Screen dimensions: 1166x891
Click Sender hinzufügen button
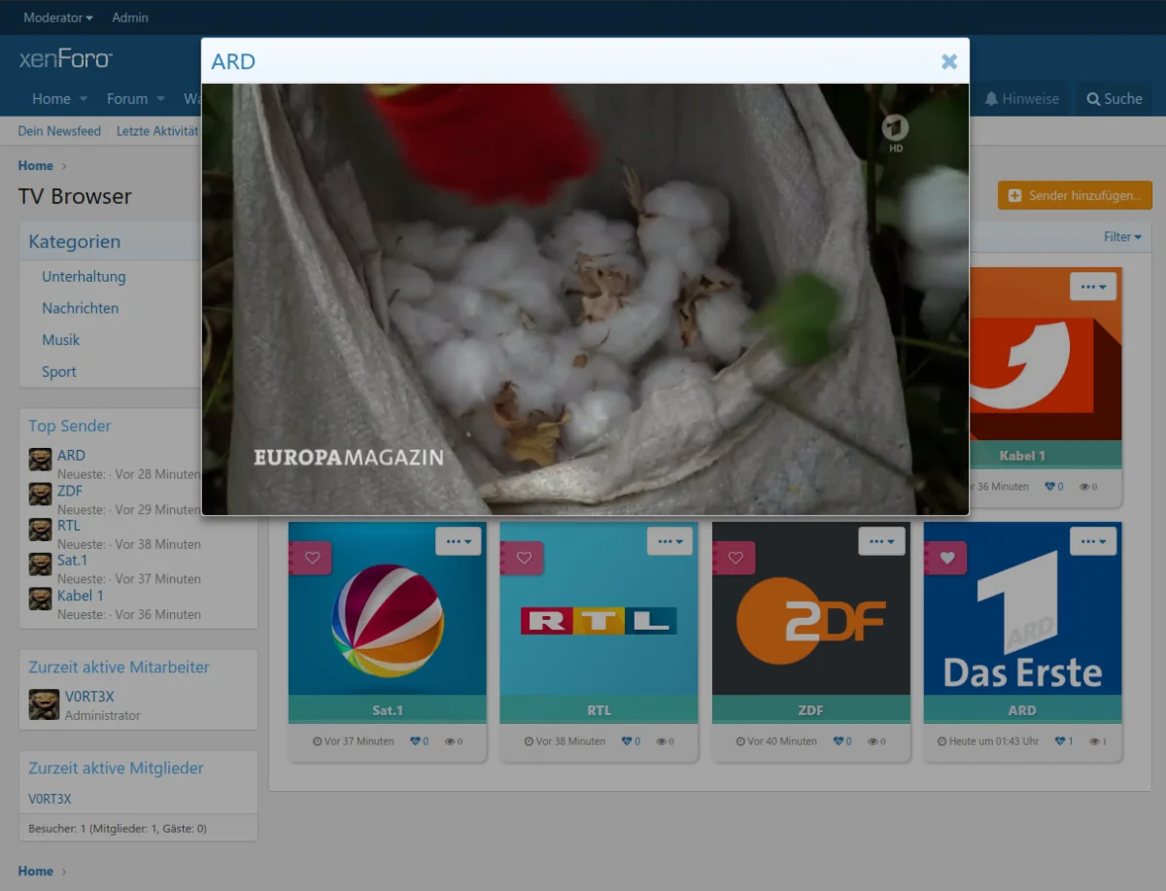[x=1075, y=195]
